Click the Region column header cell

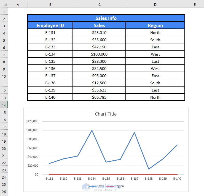155,25
